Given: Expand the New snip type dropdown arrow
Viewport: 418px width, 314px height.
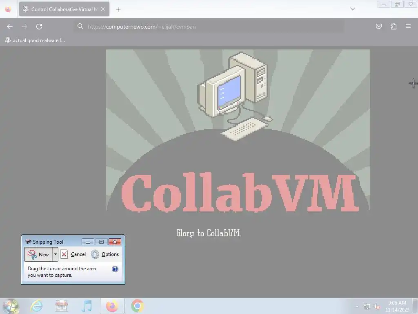Looking at the screenshot, I should [x=55, y=254].
